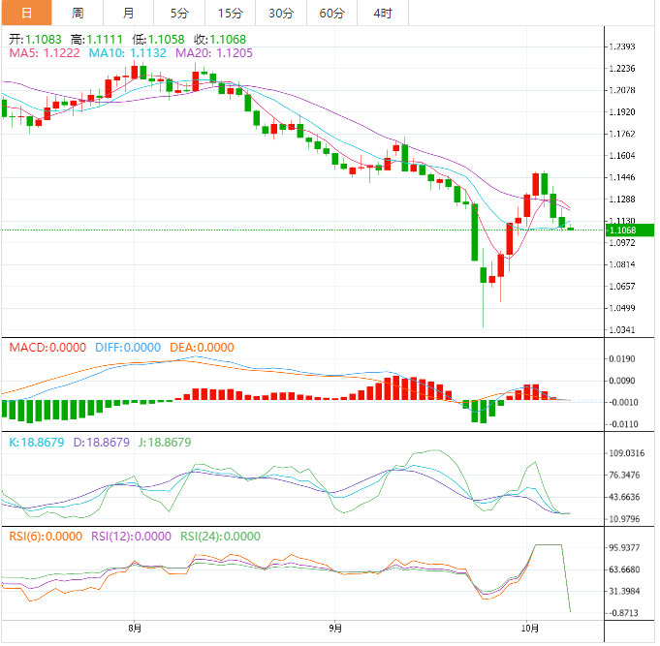Click the 1.0972 price axis value
660x646 pixels.
(x=622, y=243)
